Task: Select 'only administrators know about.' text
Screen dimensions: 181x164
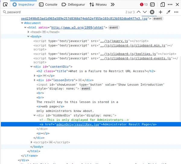Action: pos(65,111)
